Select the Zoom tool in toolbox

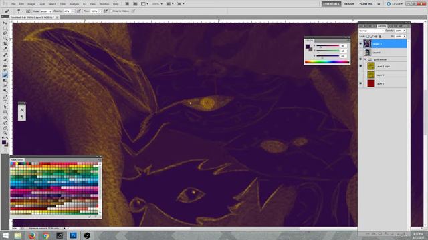point(5,133)
